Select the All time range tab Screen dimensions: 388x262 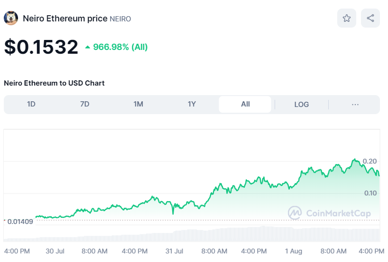[x=245, y=104]
